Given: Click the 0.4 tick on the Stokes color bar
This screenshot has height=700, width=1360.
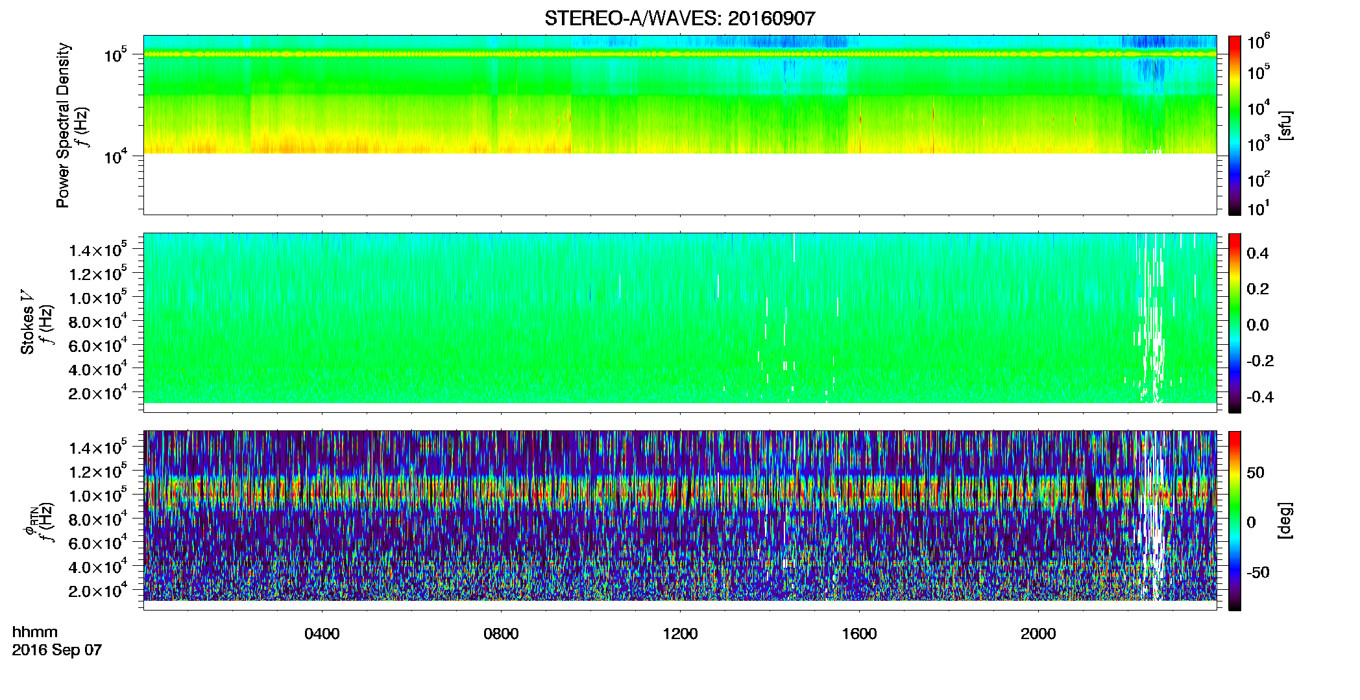Looking at the screenshot, I should [x=1257, y=253].
